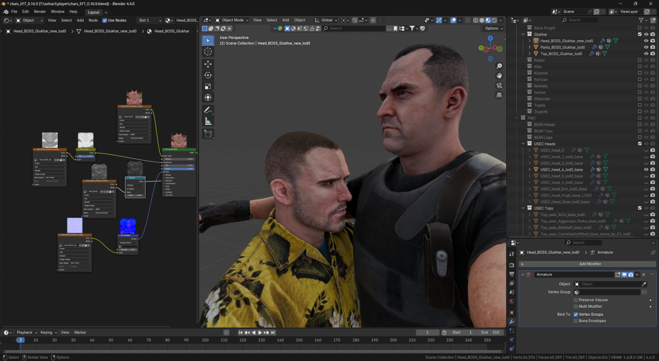Open Global transform orientation dropdown
Image resolution: width=659 pixels, height=361 pixels.
coord(326,20)
